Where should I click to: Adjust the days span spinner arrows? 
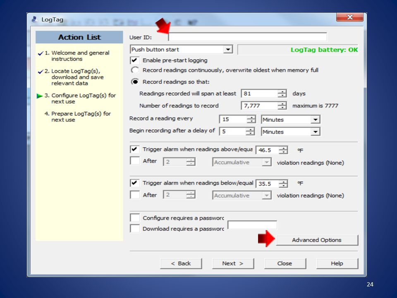click(x=282, y=94)
